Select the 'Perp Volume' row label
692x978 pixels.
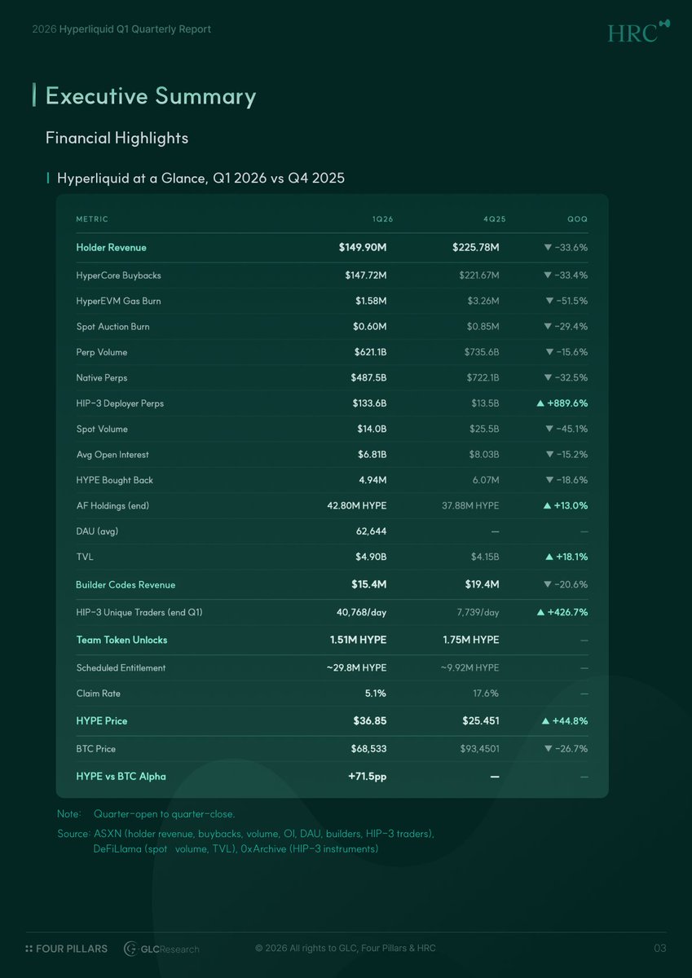coord(102,352)
